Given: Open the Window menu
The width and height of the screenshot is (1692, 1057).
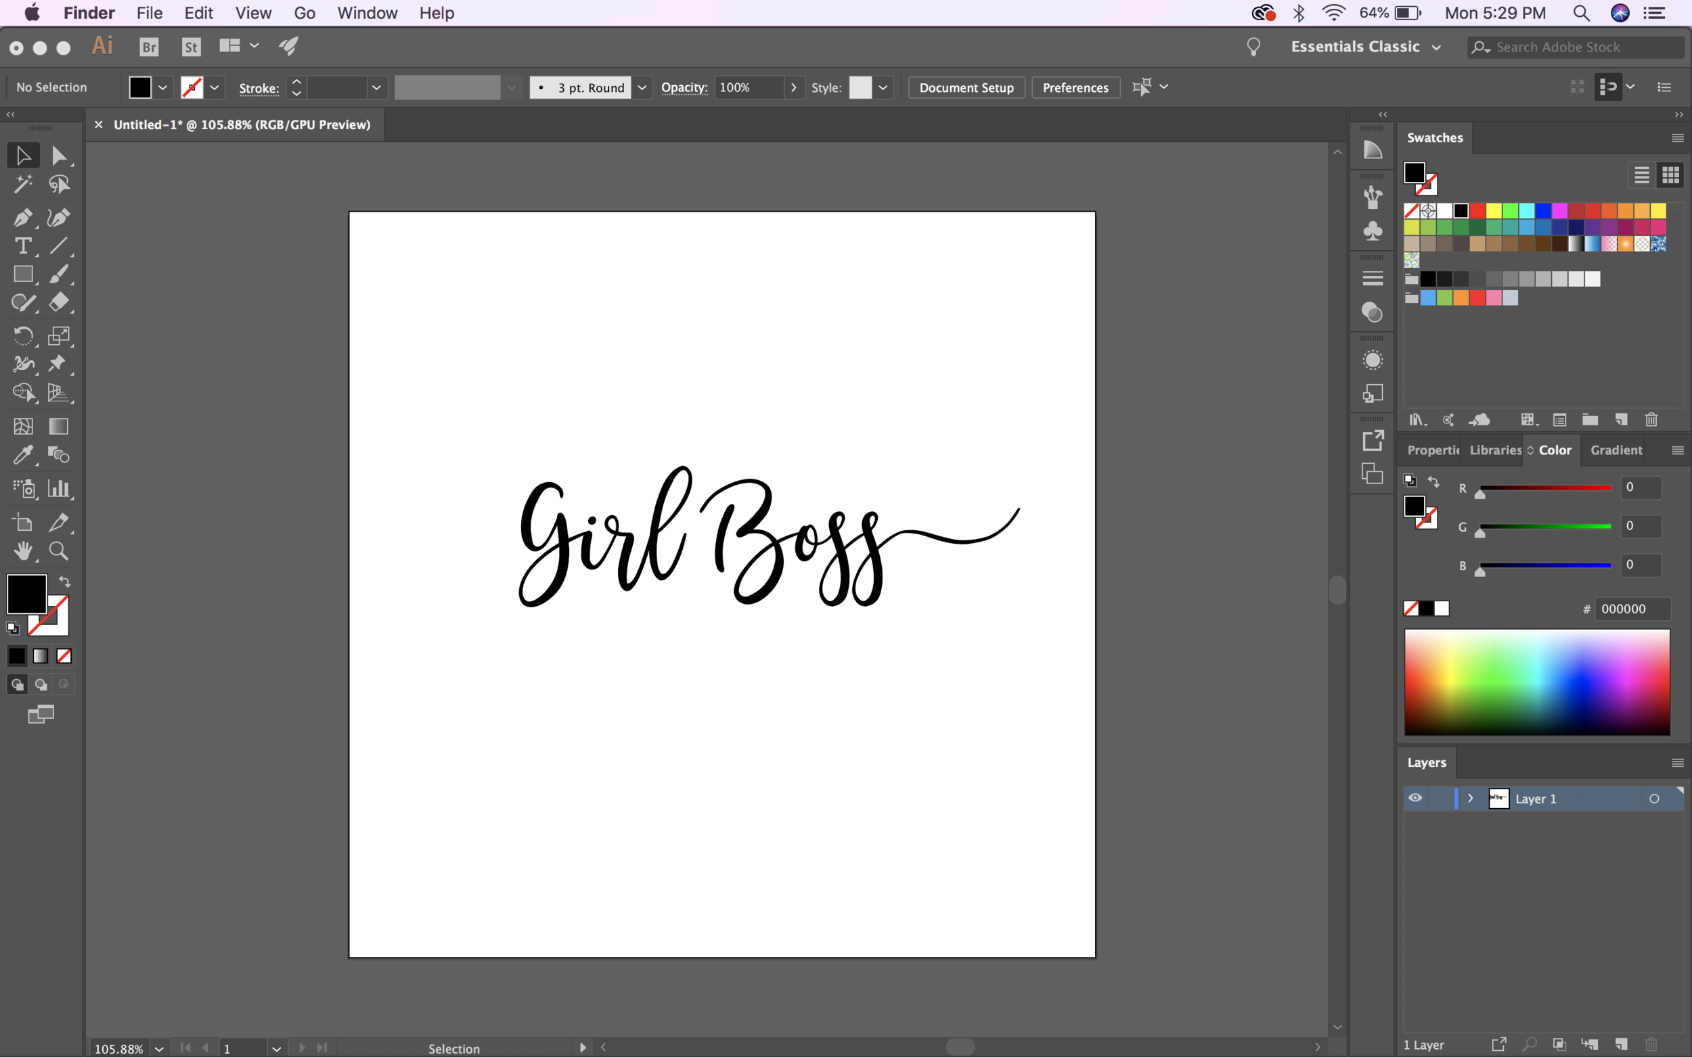Looking at the screenshot, I should click(x=368, y=13).
